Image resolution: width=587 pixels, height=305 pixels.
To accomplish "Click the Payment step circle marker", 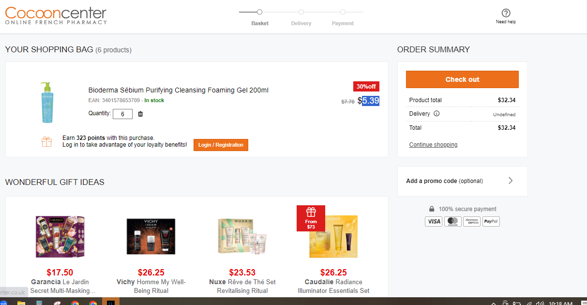I will 343,12.
